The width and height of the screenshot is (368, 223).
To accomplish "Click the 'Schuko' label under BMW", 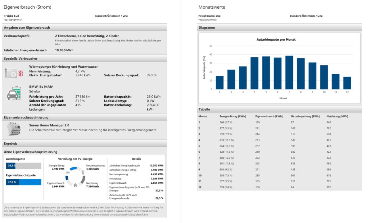I will 34,92.
